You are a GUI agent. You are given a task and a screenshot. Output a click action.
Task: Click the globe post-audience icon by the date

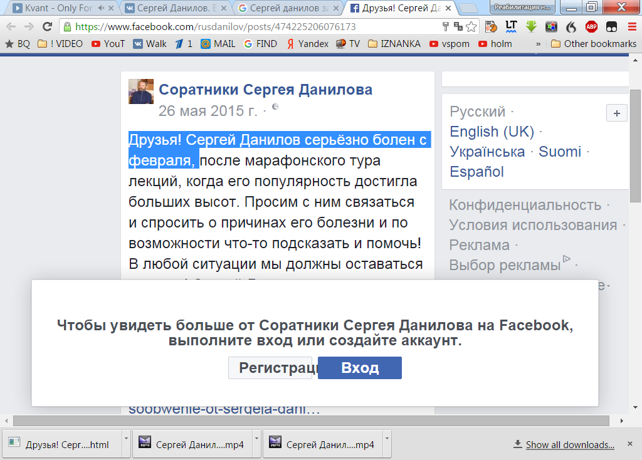[x=275, y=107]
